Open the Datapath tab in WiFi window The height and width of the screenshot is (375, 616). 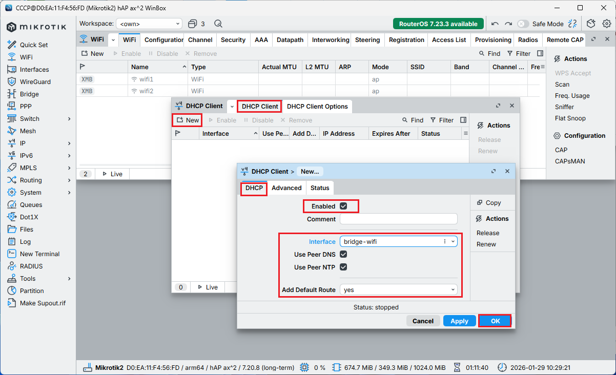coord(290,39)
